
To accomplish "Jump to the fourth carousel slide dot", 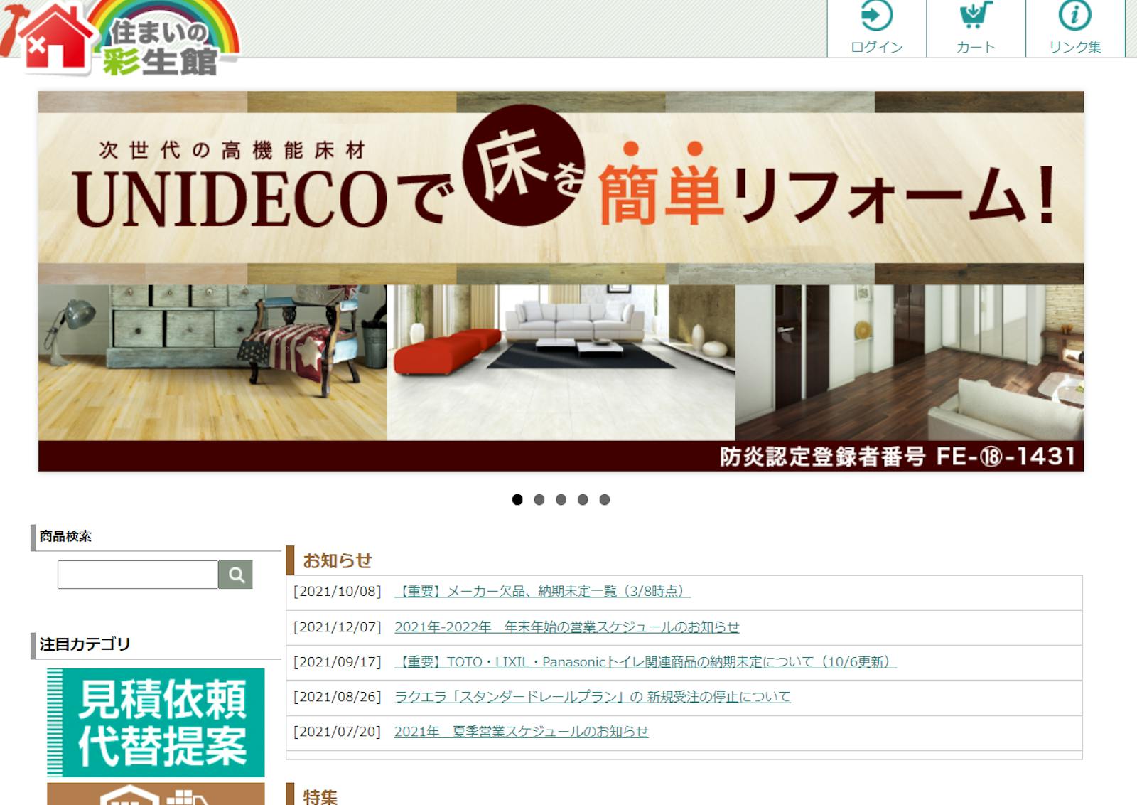I will (x=583, y=500).
